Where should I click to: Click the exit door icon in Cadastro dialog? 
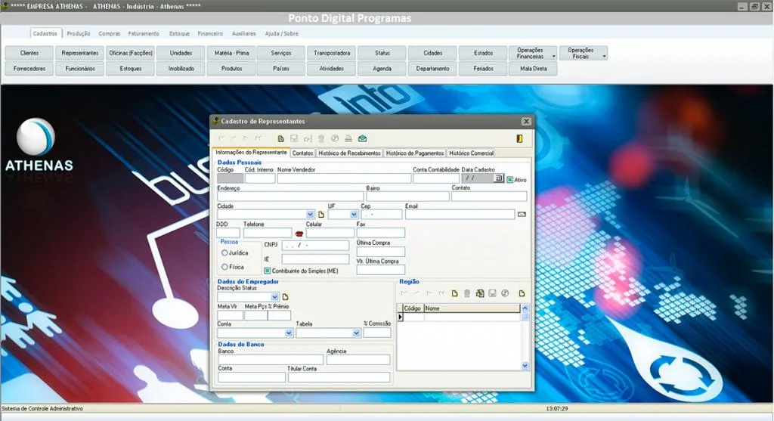point(519,138)
